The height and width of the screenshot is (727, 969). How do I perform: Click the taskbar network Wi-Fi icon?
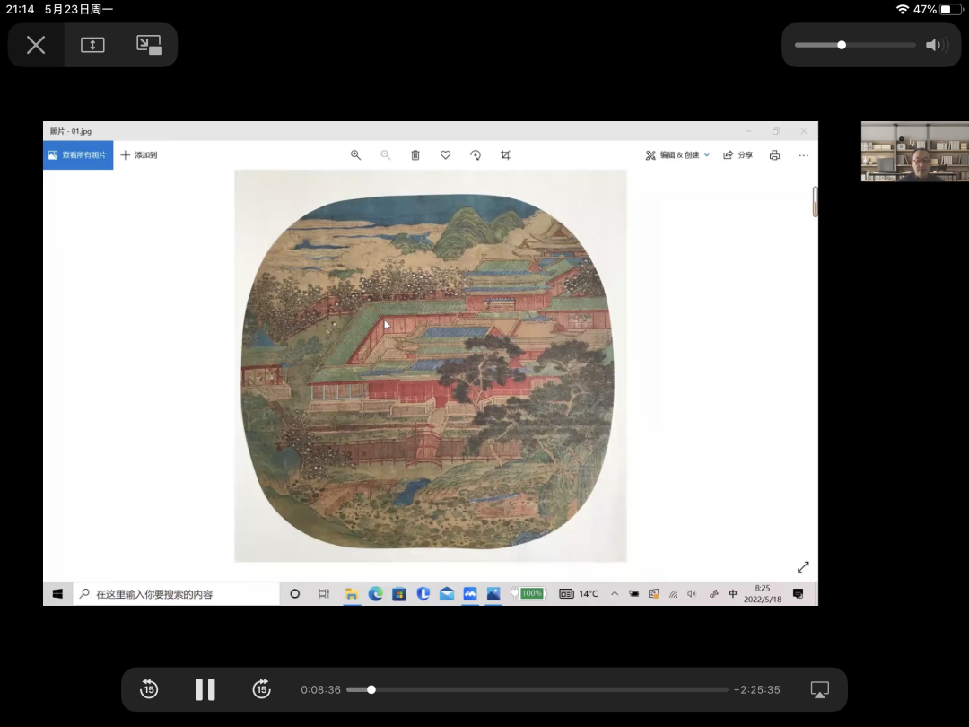click(x=673, y=594)
